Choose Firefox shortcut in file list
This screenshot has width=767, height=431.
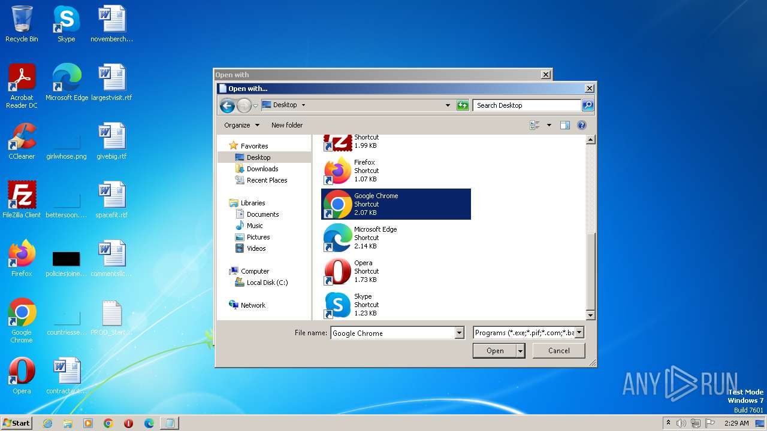point(396,171)
